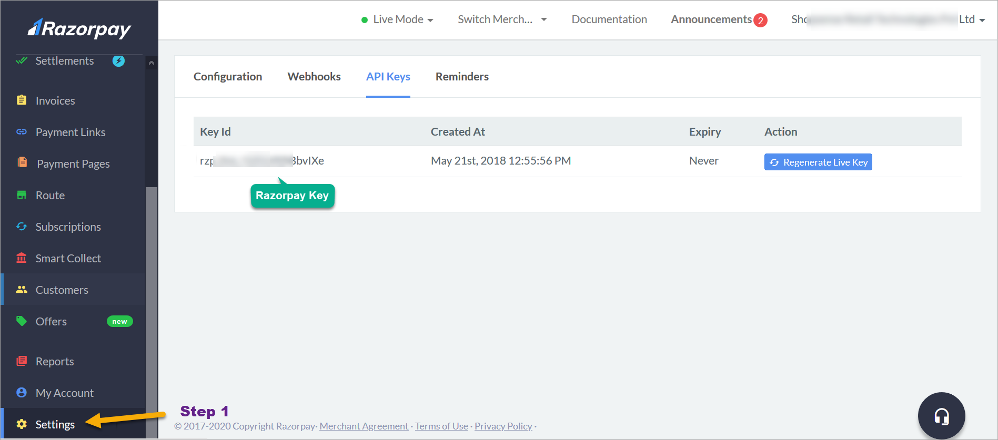Viewport: 998px width, 440px height.
Task: Switch to the Reminders tab
Action: point(462,77)
